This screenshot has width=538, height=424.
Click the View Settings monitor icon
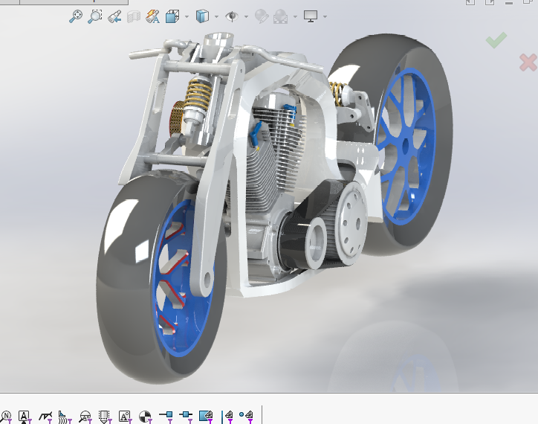pyautogui.click(x=311, y=16)
